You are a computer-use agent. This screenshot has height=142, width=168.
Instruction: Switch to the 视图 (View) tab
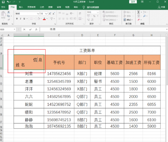coord(67,7)
